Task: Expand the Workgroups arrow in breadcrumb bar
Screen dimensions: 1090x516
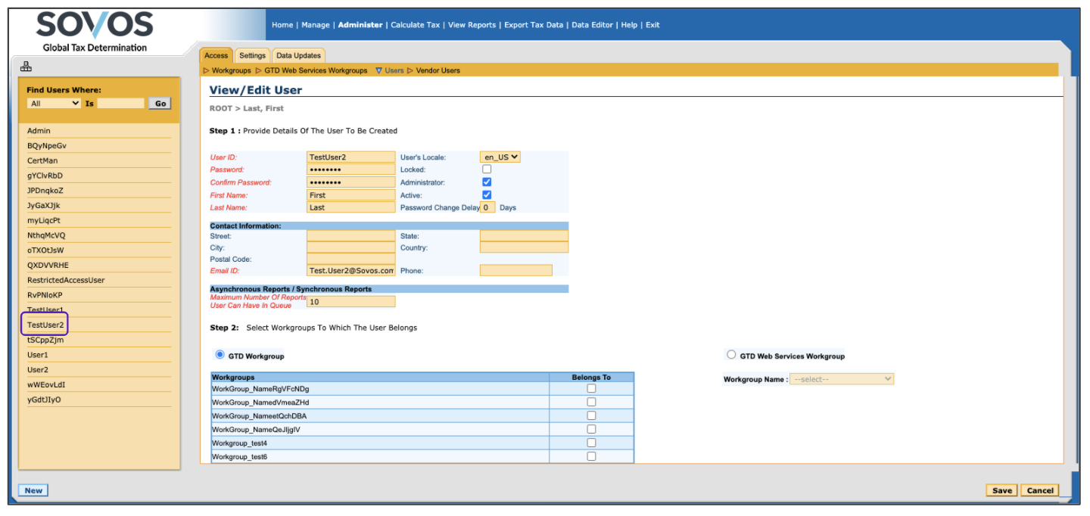Action: tap(206, 70)
